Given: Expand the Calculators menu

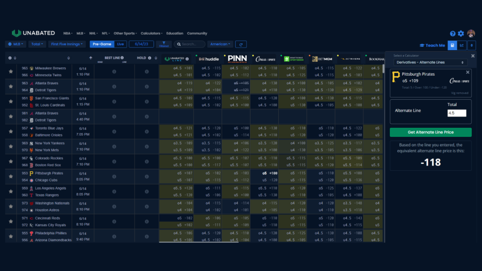Looking at the screenshot, I should (x=152, y=33).
